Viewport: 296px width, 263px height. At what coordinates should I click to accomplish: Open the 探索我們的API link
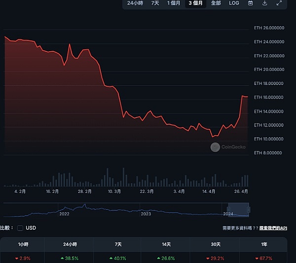tap(273, 228)
